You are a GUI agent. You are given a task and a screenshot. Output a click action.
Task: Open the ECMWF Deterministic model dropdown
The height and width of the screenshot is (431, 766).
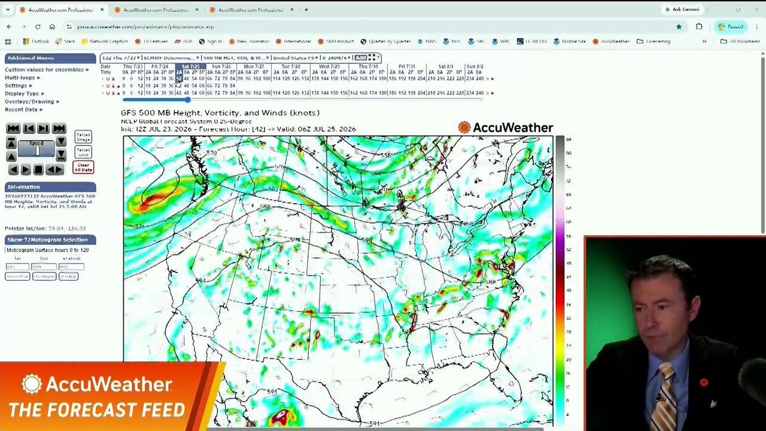[x=172, y=58]
